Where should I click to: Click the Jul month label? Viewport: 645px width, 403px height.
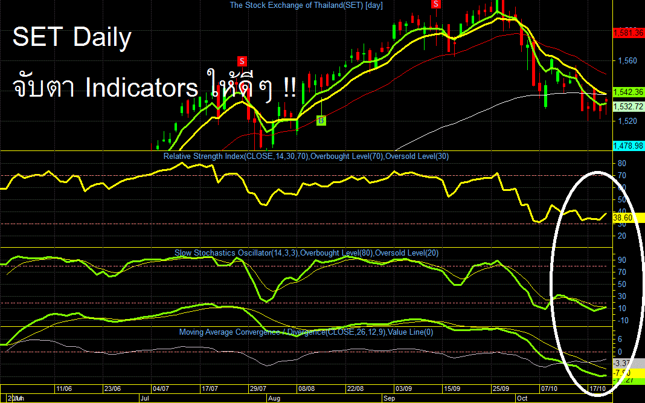[x=144, y=399]
